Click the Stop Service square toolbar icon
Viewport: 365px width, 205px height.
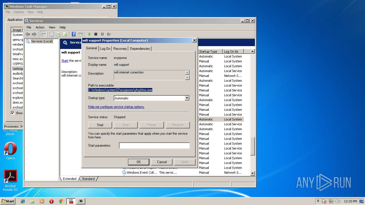pyautogui.click(x=96, y=34)
